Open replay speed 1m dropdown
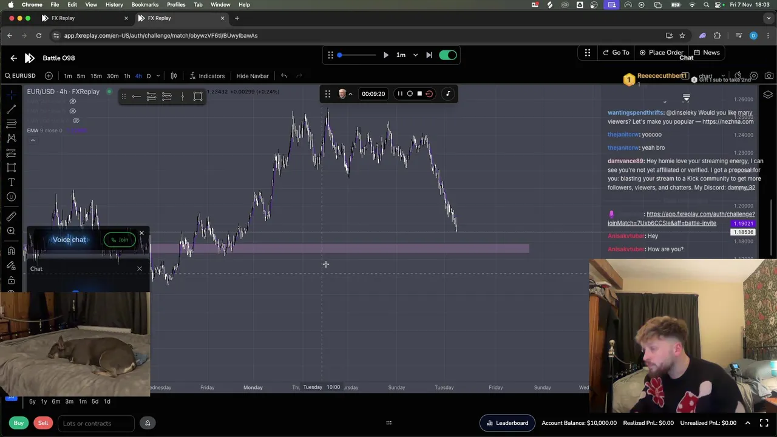This screenshot has height=437, width=777. click(407, 55)
